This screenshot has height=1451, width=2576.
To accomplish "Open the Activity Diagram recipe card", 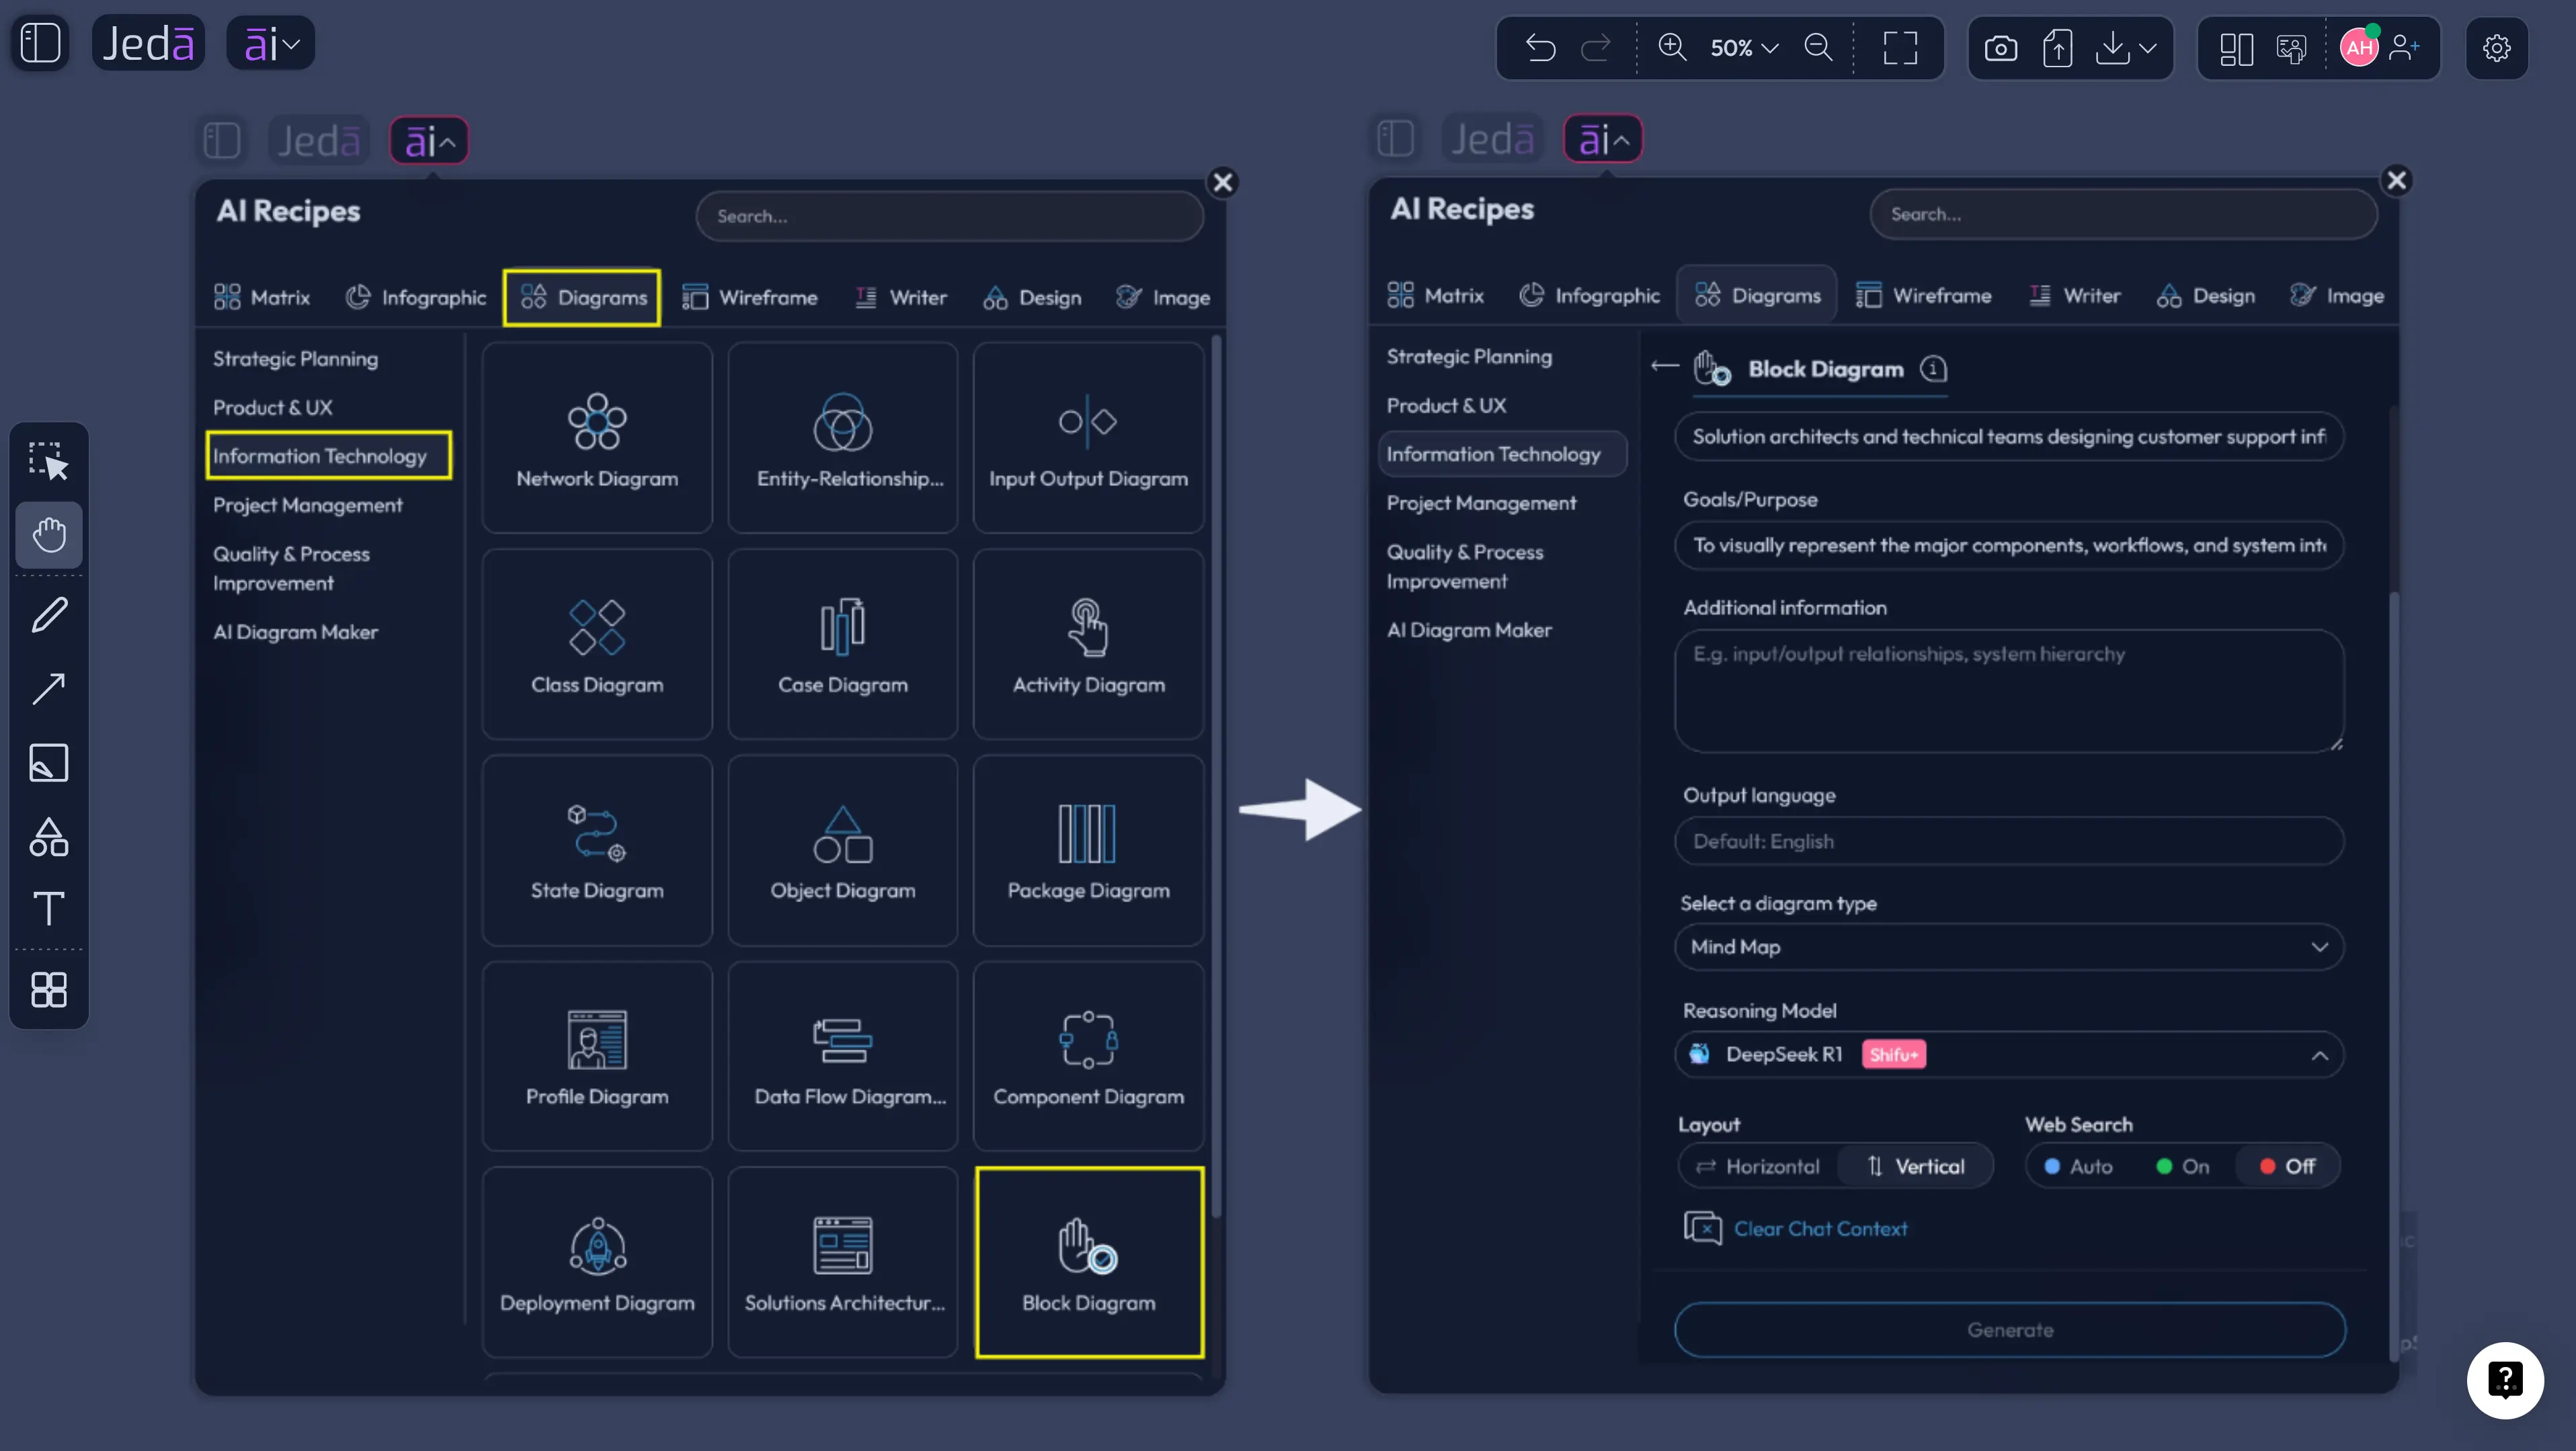I will pos(1089,644).
